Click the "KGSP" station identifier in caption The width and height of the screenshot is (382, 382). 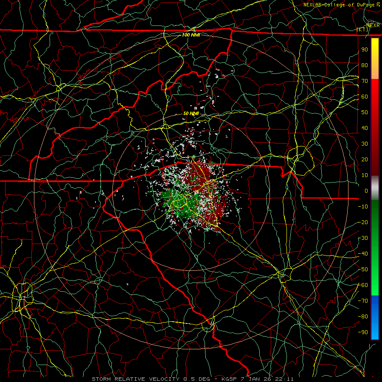230,379
